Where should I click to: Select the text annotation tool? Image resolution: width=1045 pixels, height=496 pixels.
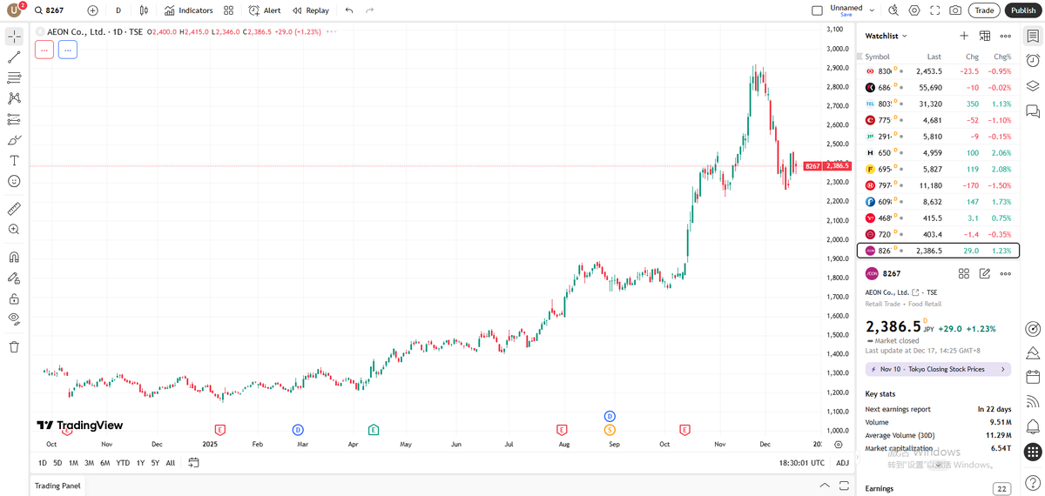(x=14, y=161)
